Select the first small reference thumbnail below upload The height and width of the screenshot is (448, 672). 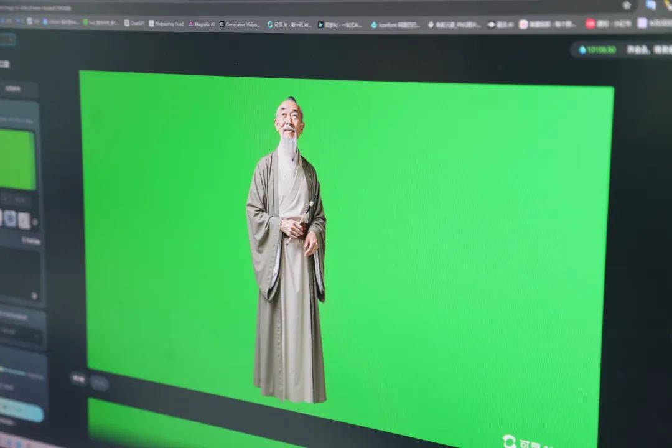[x=11, y=218]
